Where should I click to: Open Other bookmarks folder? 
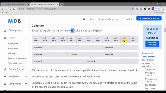157,13
